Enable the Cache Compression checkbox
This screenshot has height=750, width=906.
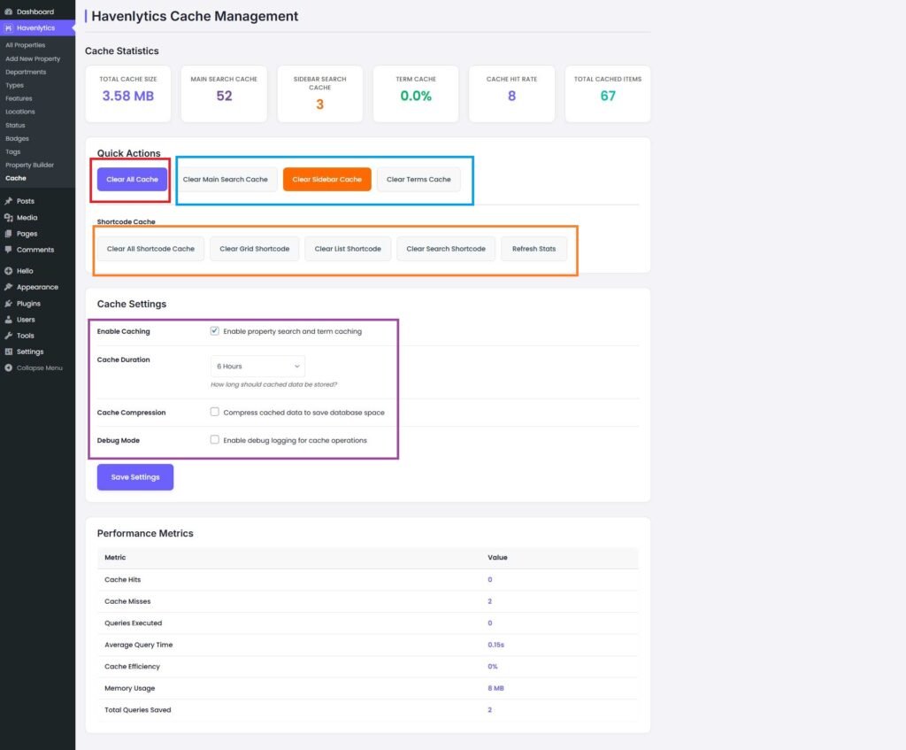[215, 412]
